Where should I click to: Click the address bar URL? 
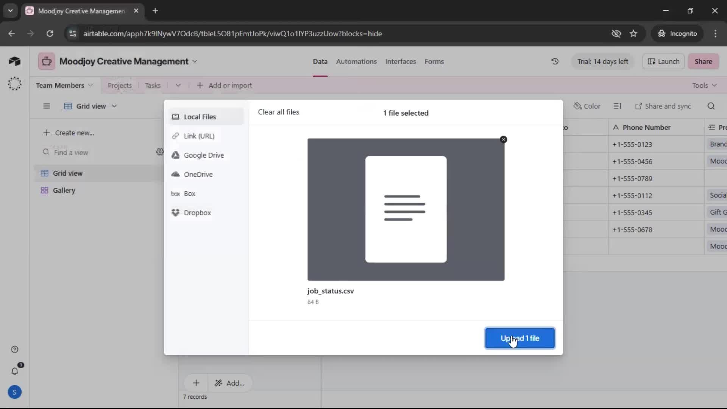pos(232,33)
